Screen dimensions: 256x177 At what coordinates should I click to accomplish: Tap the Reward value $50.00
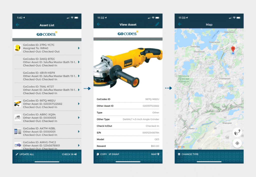[x=155, y=146]
